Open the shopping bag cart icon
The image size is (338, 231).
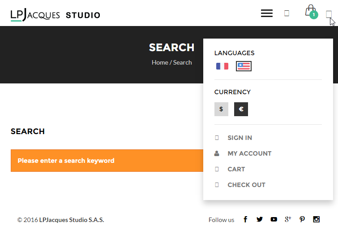[x=311, y=12]
